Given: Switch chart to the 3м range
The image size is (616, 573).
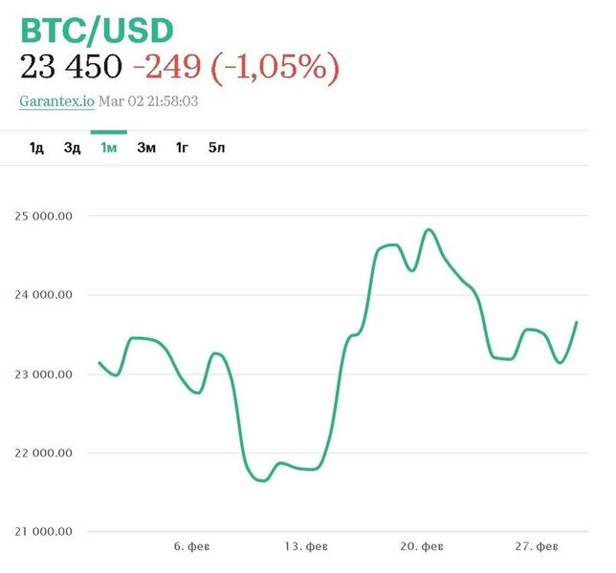Looking at the screenshot, I should pos(145,147).
